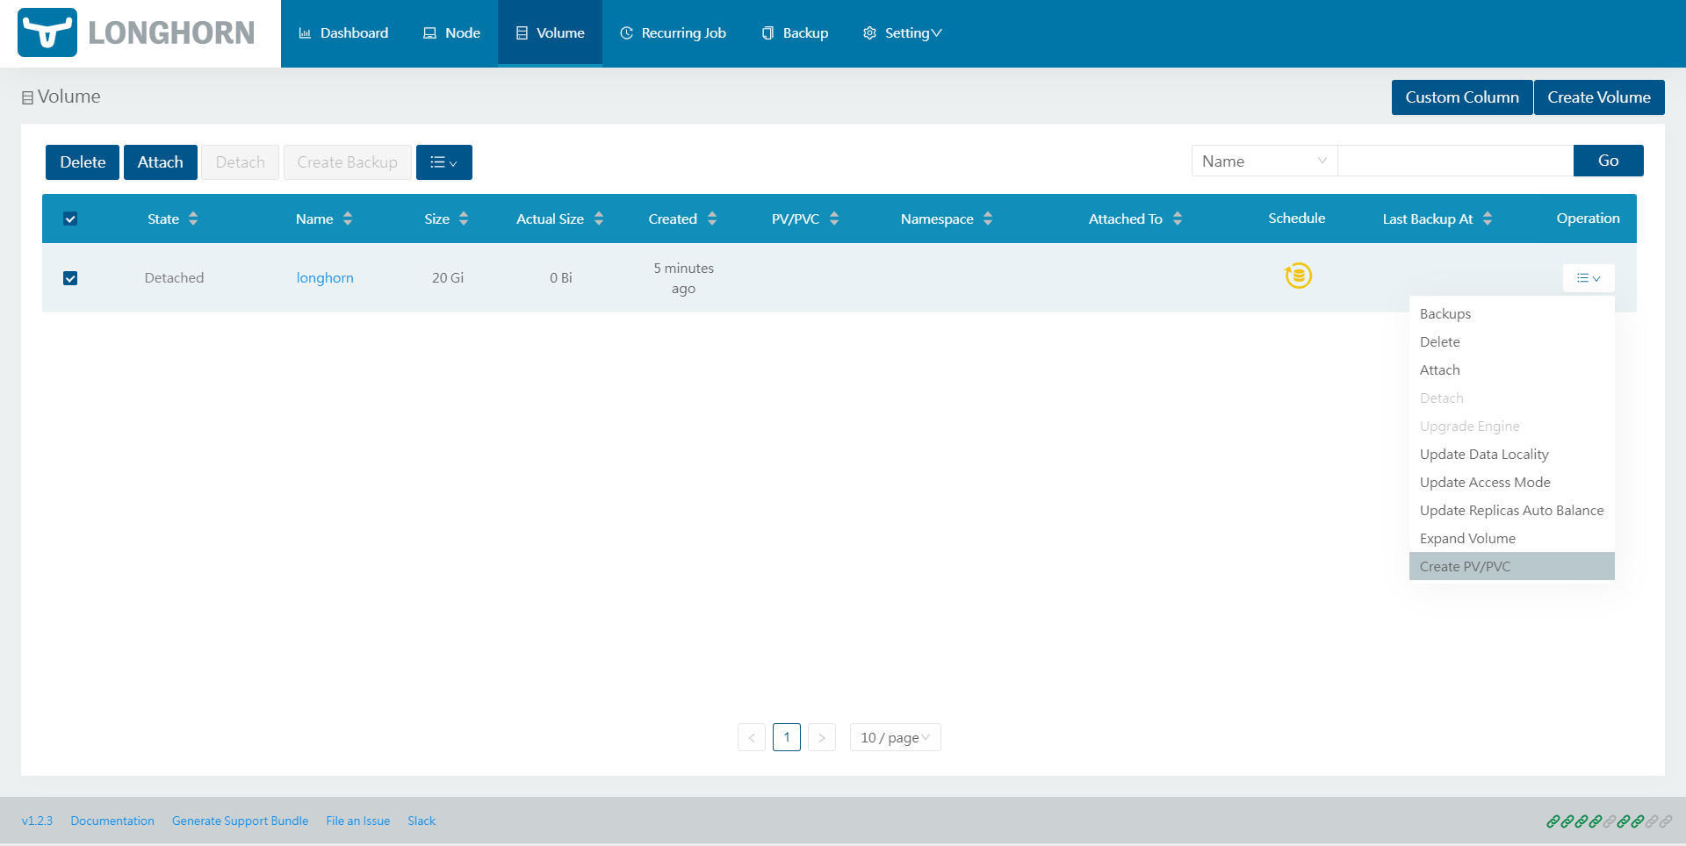
Task: Open the 10 / page size dropdown
Action: coord(895,737)
